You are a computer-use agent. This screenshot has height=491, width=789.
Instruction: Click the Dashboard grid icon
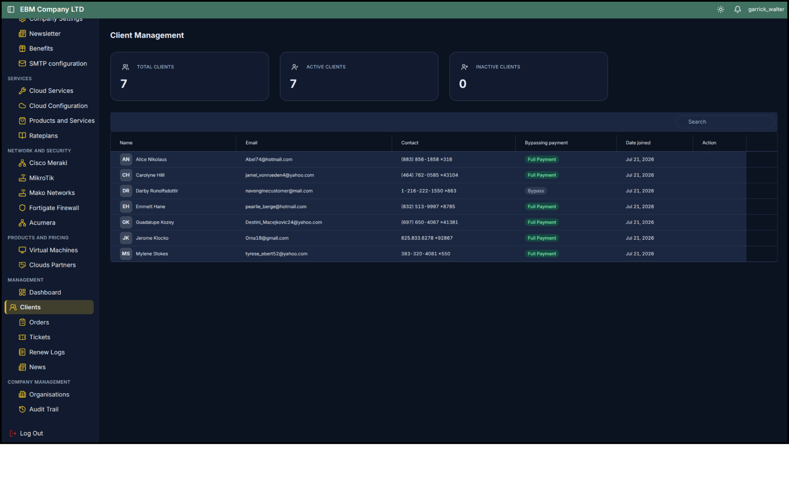(22, 292)
